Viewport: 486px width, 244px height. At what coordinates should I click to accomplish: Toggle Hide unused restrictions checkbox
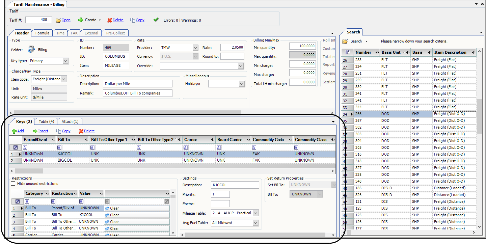pos(13,184)
